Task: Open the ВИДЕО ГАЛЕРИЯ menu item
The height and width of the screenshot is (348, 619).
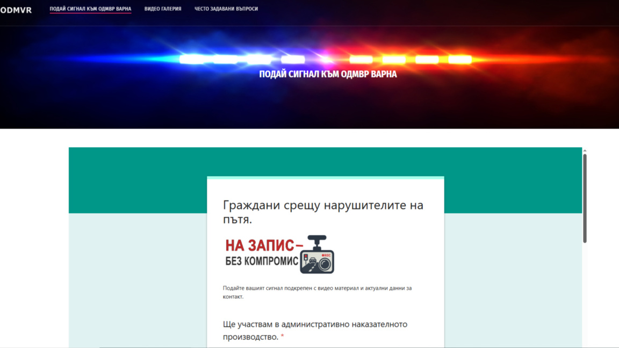Action: point(163,9)
